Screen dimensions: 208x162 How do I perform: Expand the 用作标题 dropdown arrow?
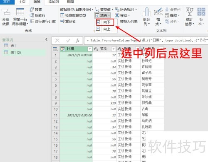click(x=27, y=24)
